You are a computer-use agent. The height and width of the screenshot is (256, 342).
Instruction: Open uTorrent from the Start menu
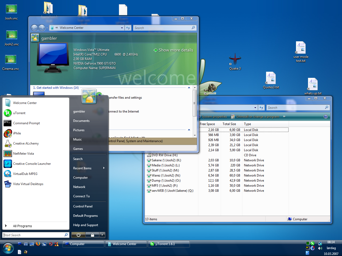click(x=36, y=113)
